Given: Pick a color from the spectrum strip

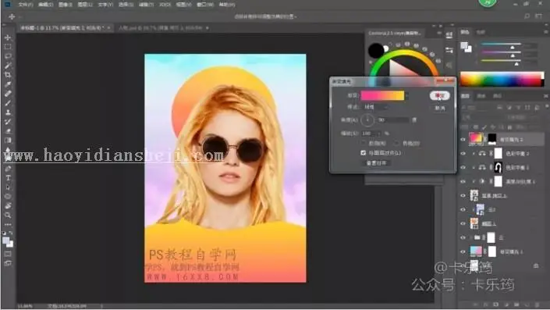Looking at the screenshot, I should coord(502,79).
